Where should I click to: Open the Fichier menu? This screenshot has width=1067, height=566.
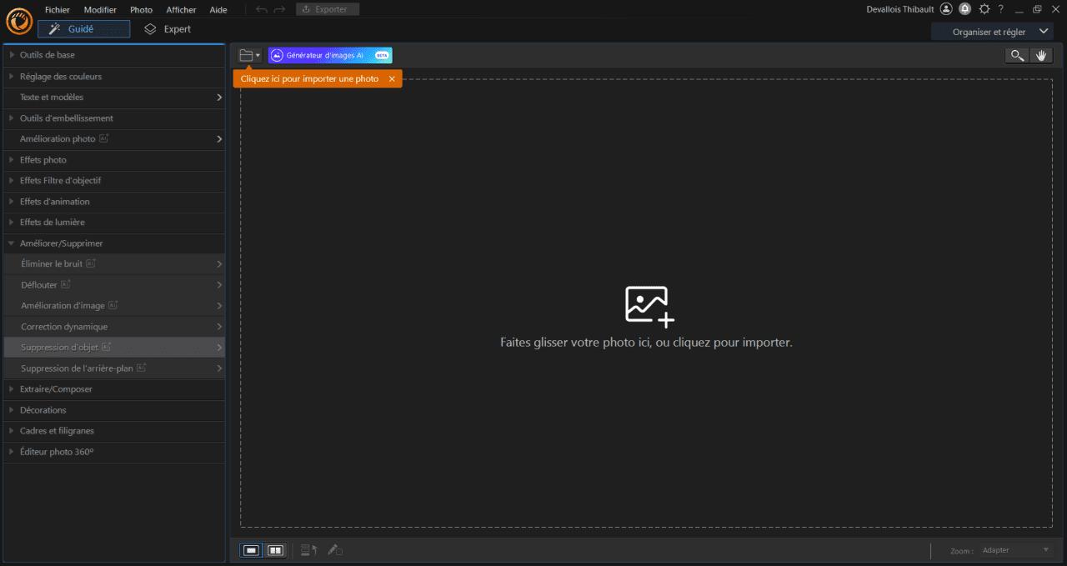(57, 9)
